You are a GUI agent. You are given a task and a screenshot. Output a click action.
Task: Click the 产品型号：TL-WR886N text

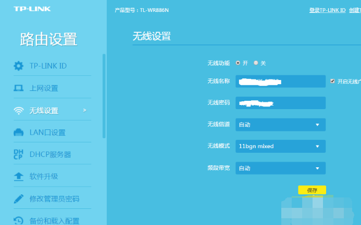point(142,10)
